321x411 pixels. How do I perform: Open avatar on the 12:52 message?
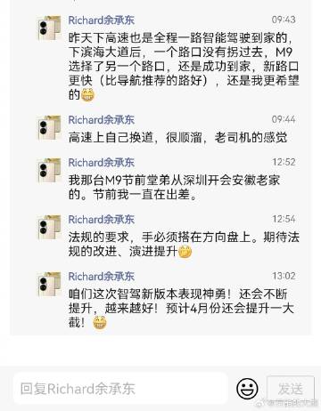pos(49,171)
